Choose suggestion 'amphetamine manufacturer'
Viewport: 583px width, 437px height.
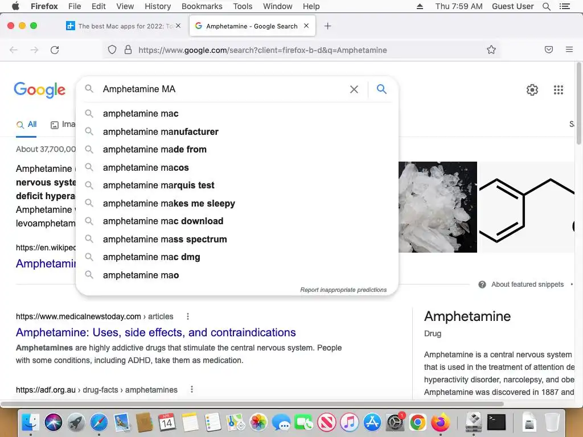237,131
